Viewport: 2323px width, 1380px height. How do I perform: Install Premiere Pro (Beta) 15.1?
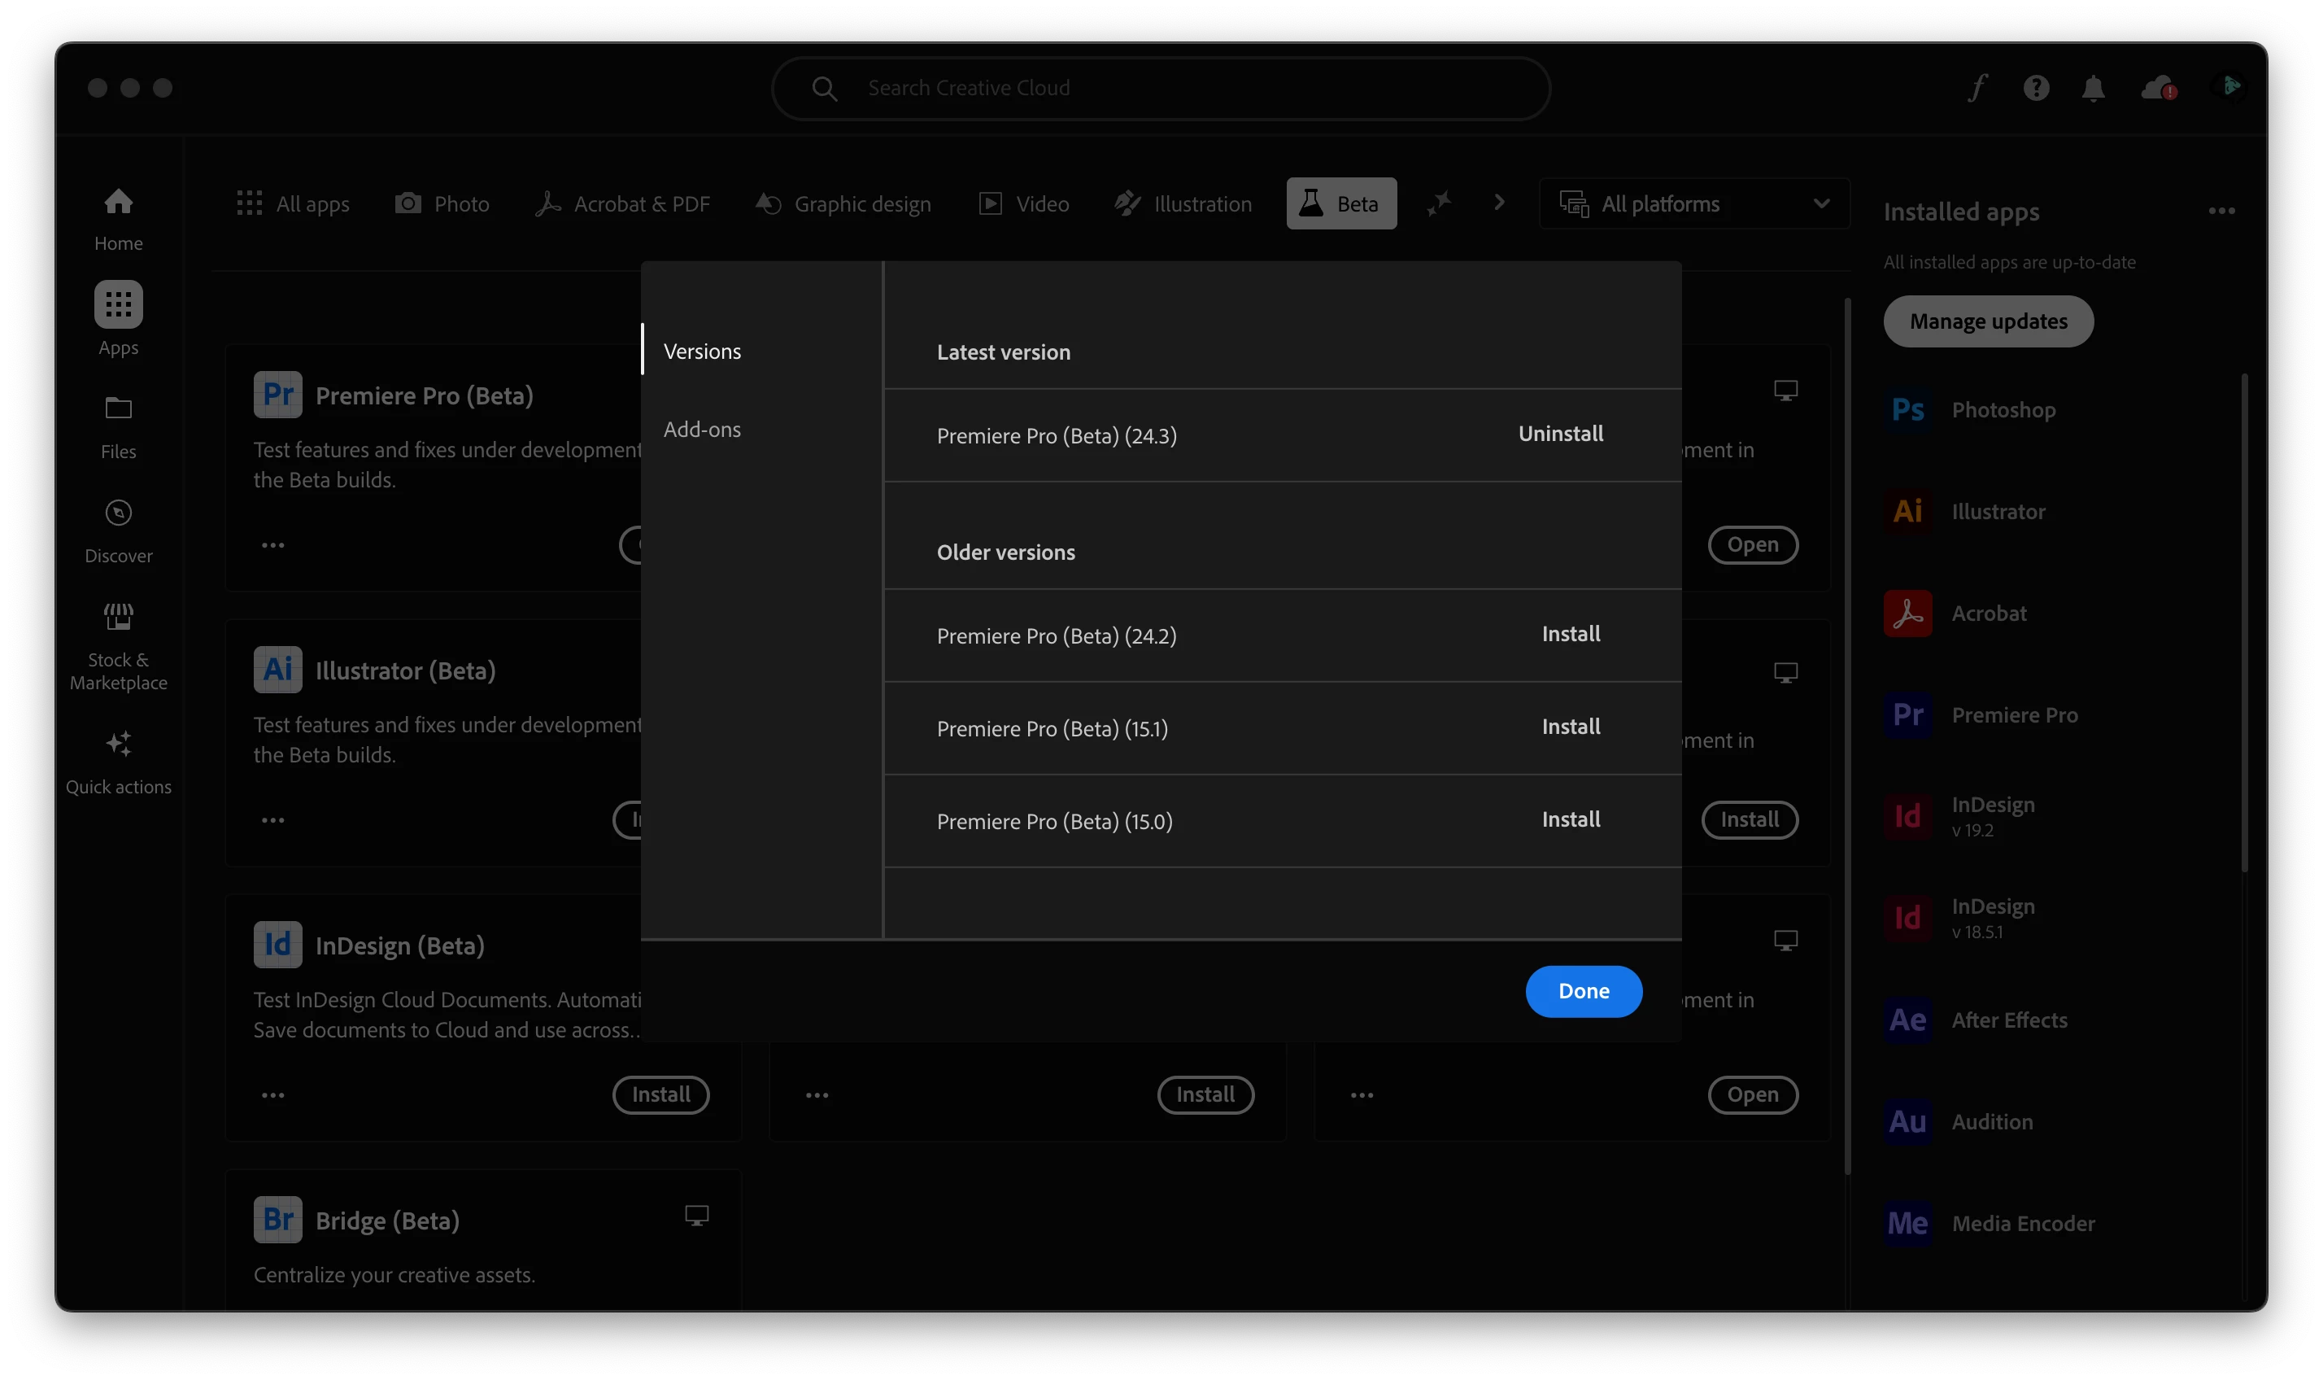[x=1570, y=727]
